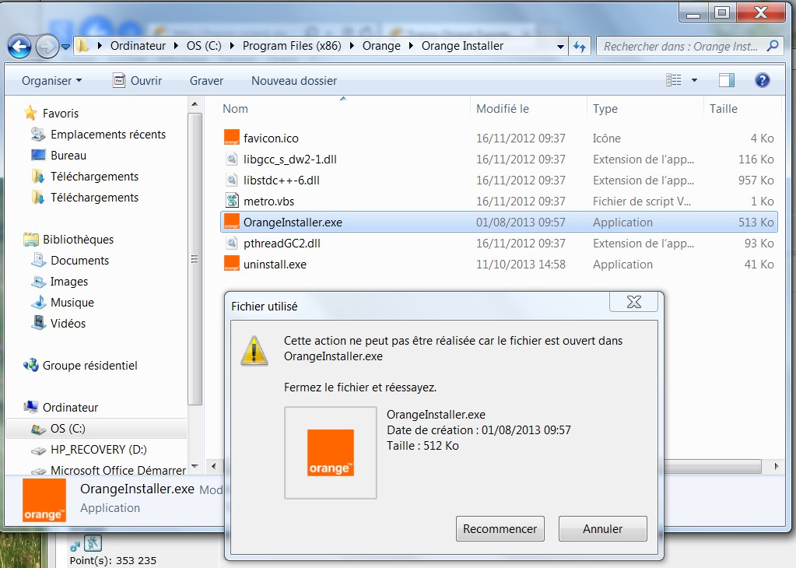Open recent pages dropdown next to navigation arrows

click(x=65, y=47)
